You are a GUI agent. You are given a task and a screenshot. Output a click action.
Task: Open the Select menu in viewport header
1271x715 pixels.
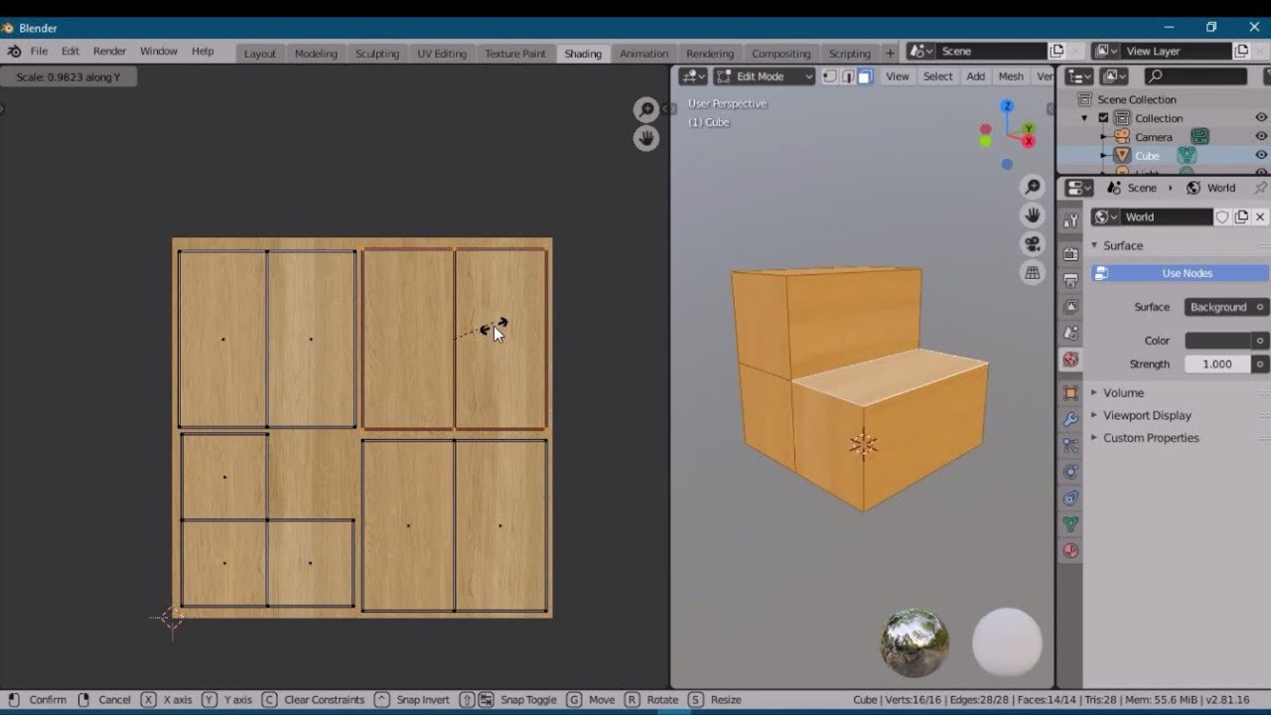click(937, 76)
